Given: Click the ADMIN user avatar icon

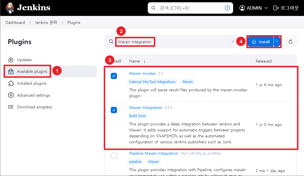Looking at the screenshot, I should (x=242, y=8).
